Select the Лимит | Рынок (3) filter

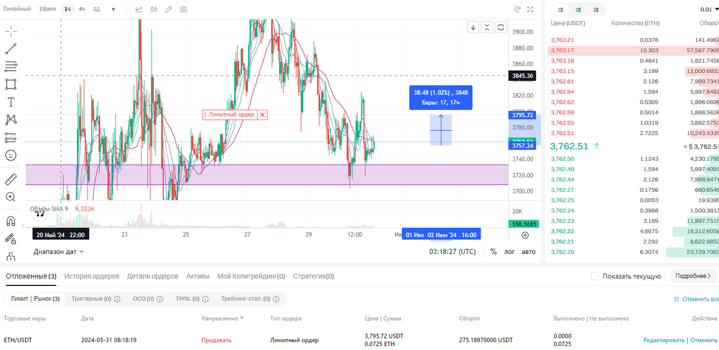35,299
